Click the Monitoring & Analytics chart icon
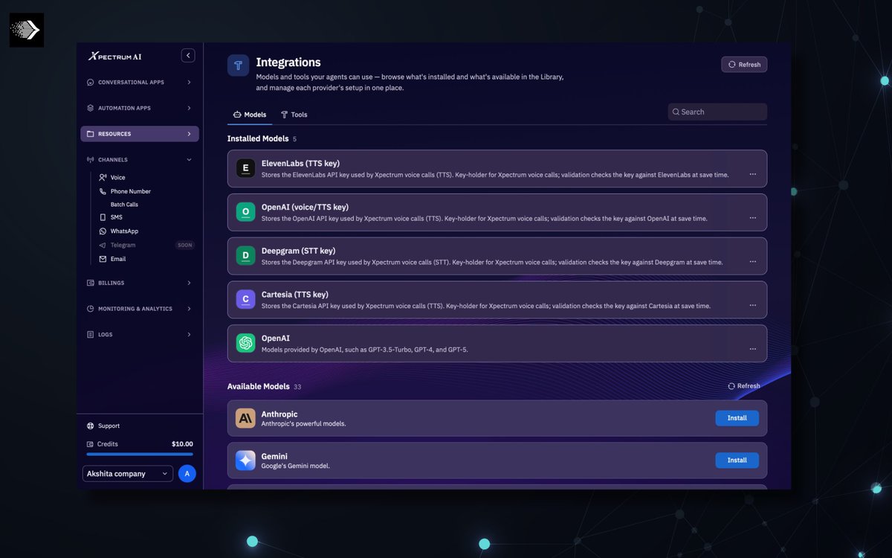Viewport: 892px width, 558px height. [x=91, y=309]
